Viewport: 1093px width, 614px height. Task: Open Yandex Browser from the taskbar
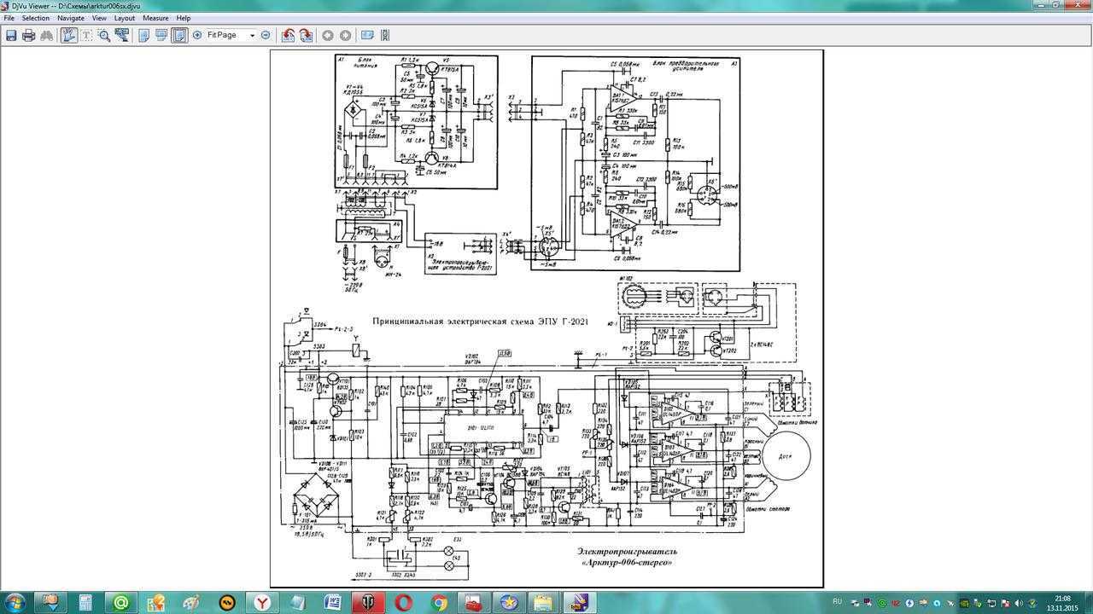pyautogui.click(x=263, y=603)
